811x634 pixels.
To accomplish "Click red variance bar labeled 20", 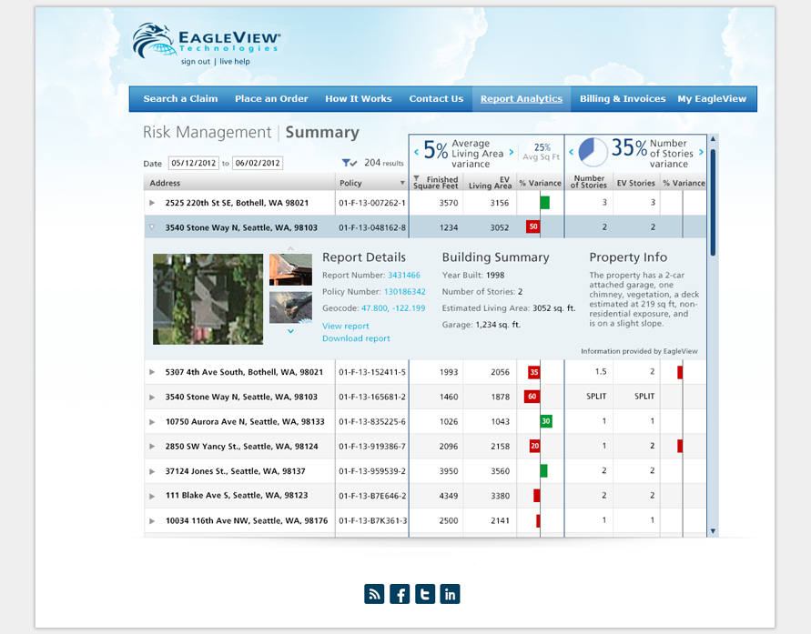I will click(535, 446).
